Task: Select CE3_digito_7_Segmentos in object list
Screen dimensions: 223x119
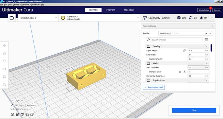Action: click(x=25, y=105)
